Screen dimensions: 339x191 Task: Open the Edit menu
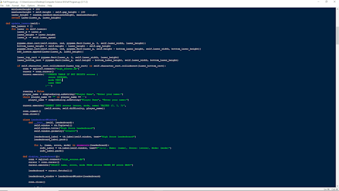point(7,5)
